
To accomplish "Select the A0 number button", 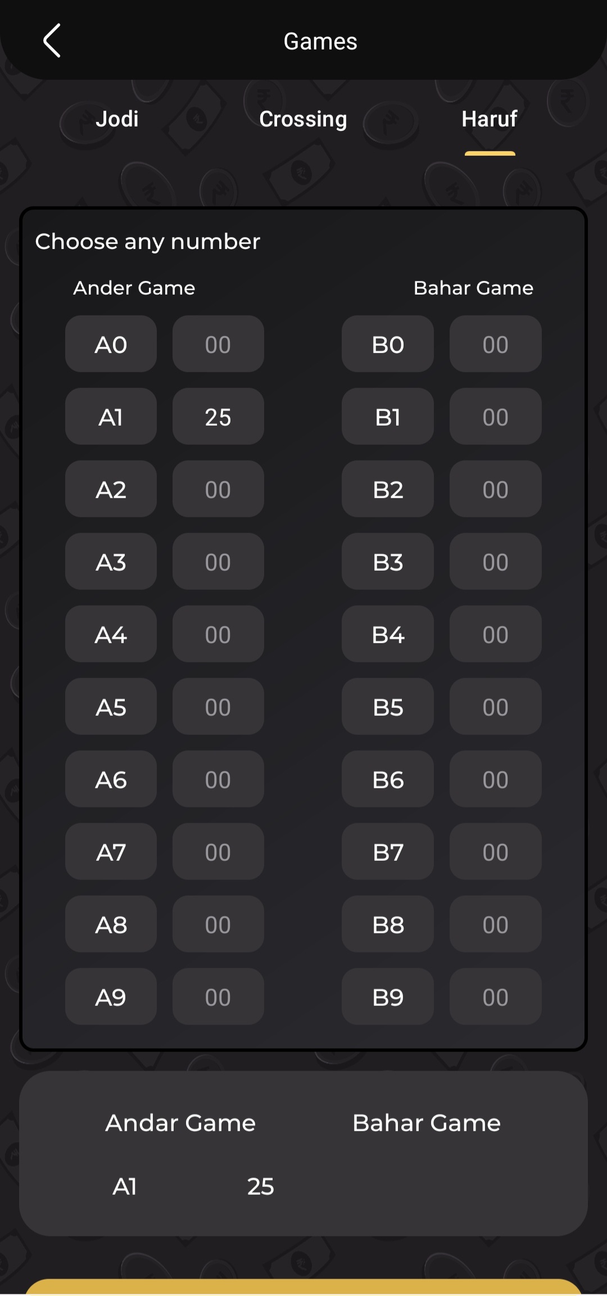I will point(111,344).
